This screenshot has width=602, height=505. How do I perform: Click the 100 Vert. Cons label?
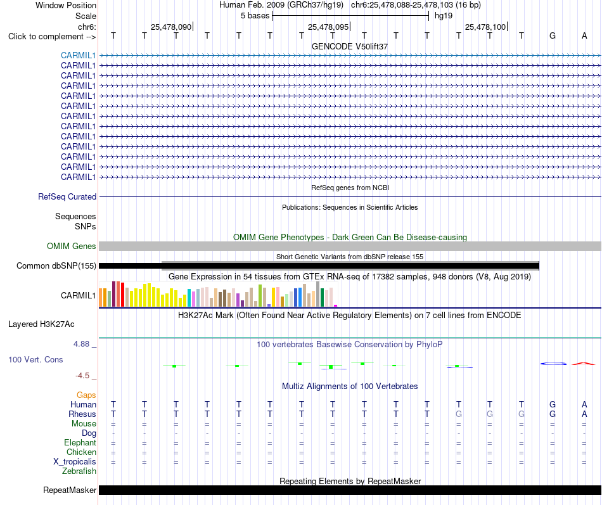35,359
